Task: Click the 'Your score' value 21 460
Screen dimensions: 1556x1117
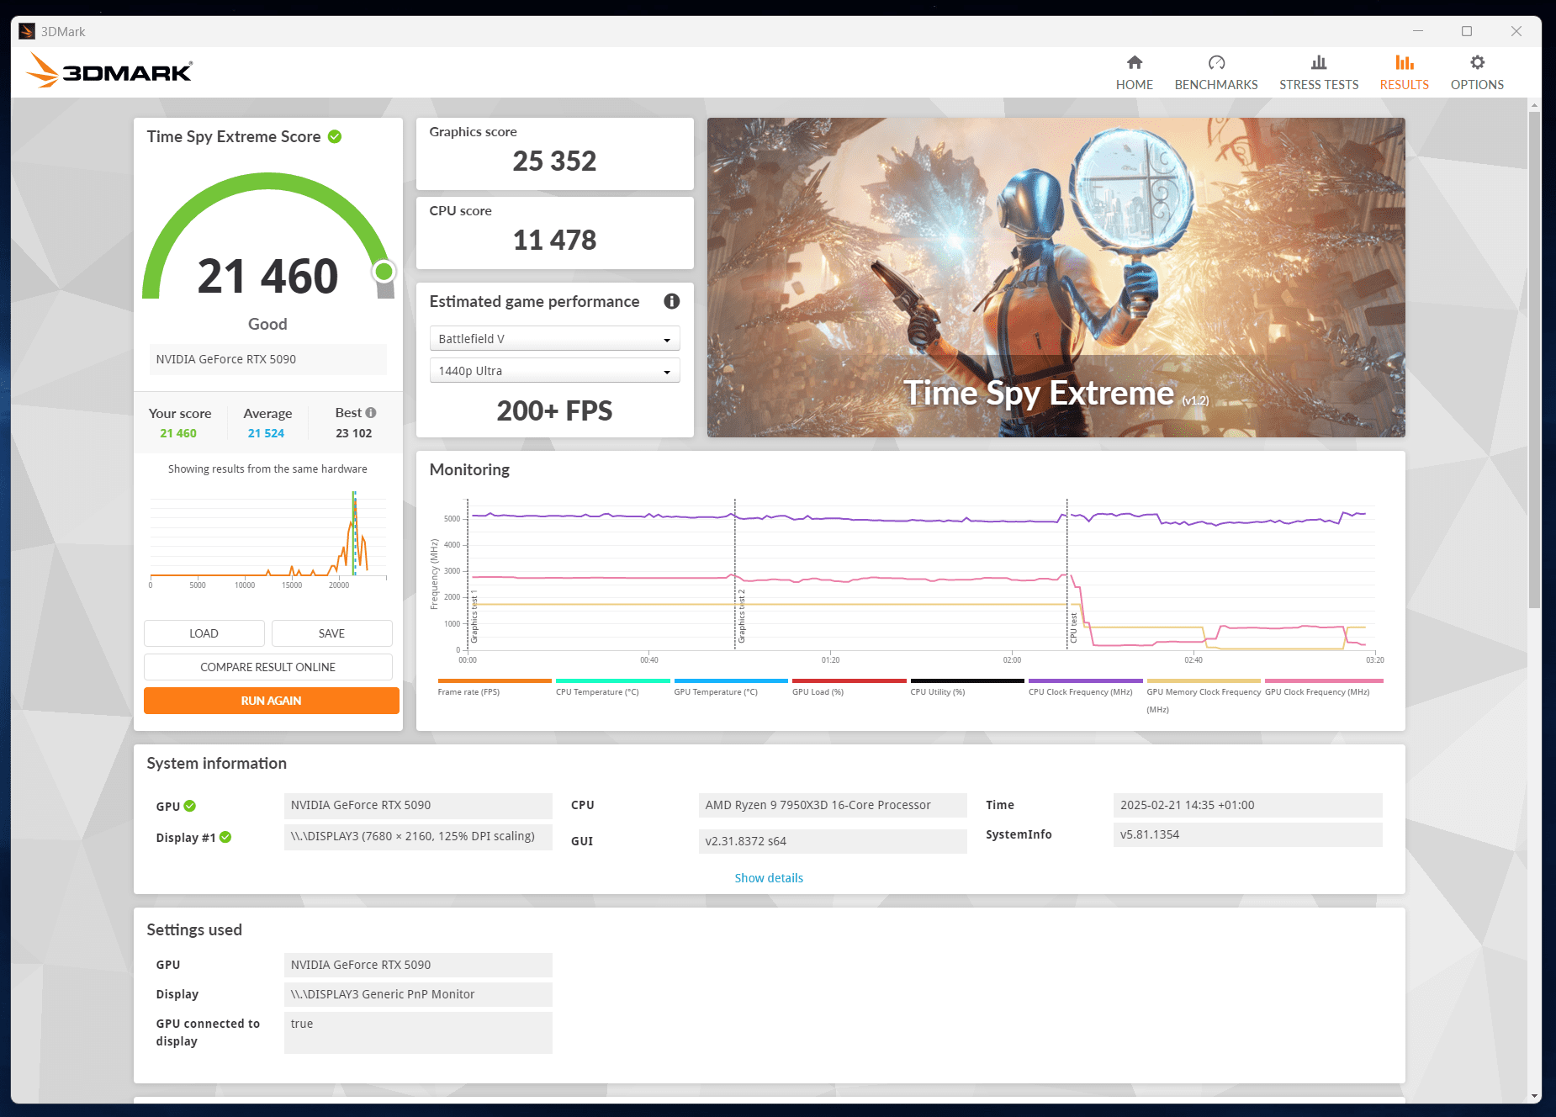Action: point(178,433)
